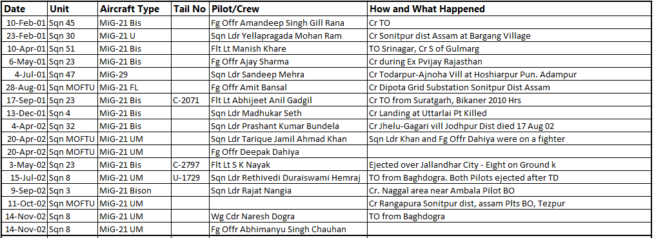Select the Date column header cell
This screenshot has height=238, width=654.
(25, 9)
